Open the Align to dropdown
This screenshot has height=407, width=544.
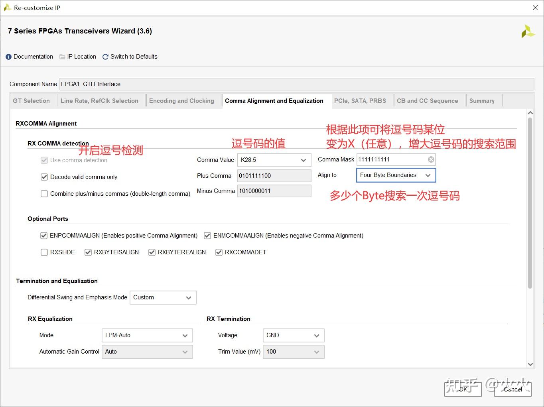428,175
